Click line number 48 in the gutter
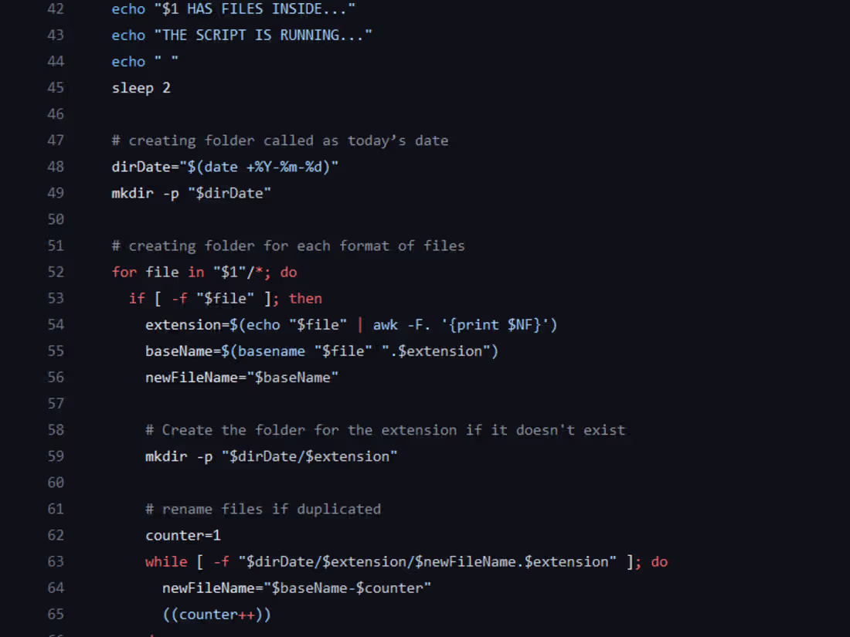Screen dimensions: 850x637 [56, 167]
